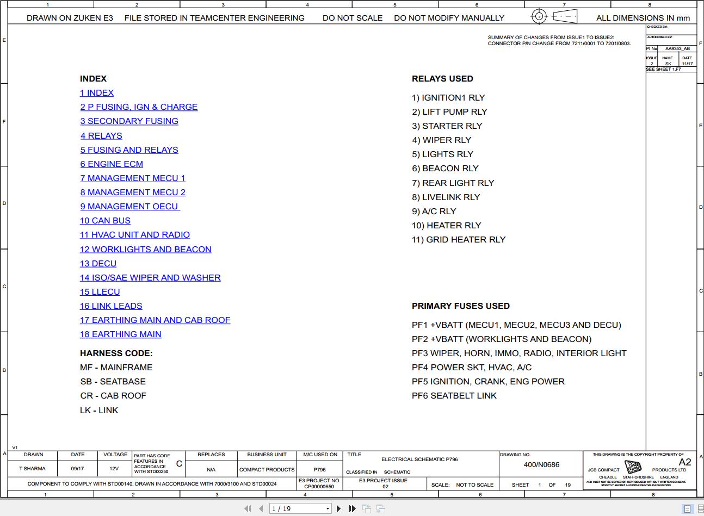Image resolution: width=704 pixels, height=516 pixels.
Task: Open the 2 P FUSING, IGN & CHARGE link
Action: pyautogui.click(x=139, y=107)
